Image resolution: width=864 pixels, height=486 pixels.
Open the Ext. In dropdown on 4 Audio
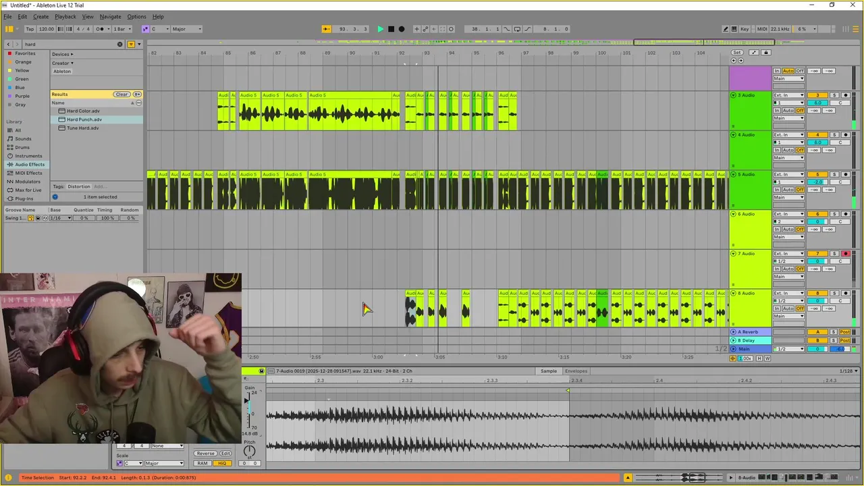coord(788,135)
